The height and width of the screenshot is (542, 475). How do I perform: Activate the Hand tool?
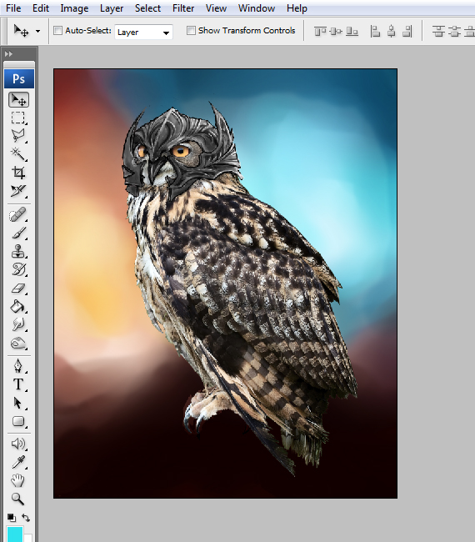point(18,480)
